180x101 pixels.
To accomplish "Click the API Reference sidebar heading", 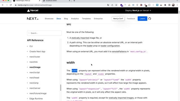I will pos(35,40).
